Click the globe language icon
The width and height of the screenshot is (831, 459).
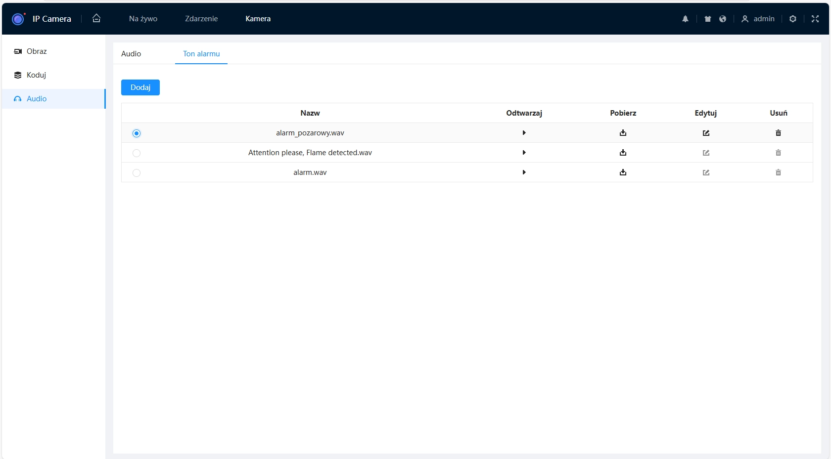[723, 19]
